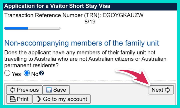
Task: Click the right arrow icon on Next
Action: [167, 90]
